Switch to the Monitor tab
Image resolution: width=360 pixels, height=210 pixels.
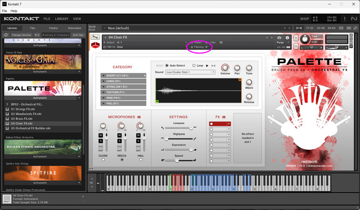click(53, 28)
